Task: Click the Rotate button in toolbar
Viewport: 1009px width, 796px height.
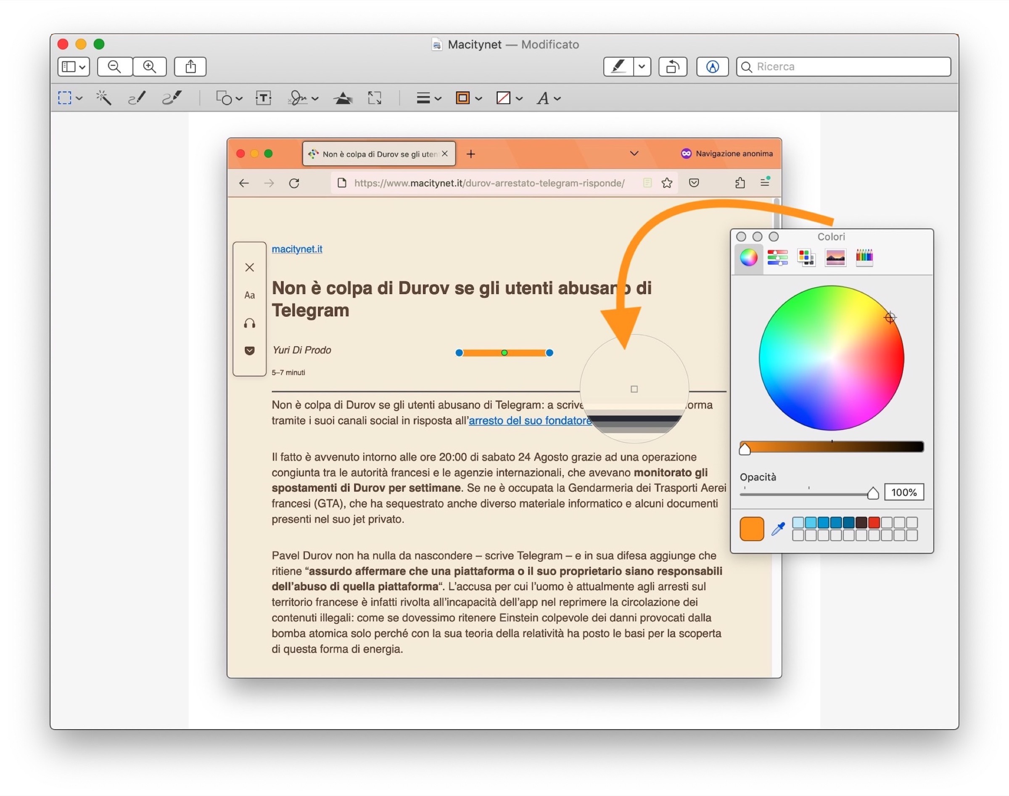Action: [673, 66]
